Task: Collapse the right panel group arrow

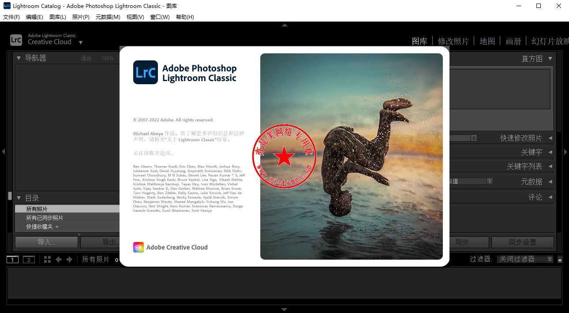Action: click(566, 152)
